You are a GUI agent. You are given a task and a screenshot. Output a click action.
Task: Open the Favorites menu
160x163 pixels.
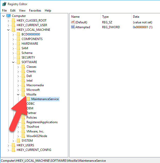[x=35, y=11]
